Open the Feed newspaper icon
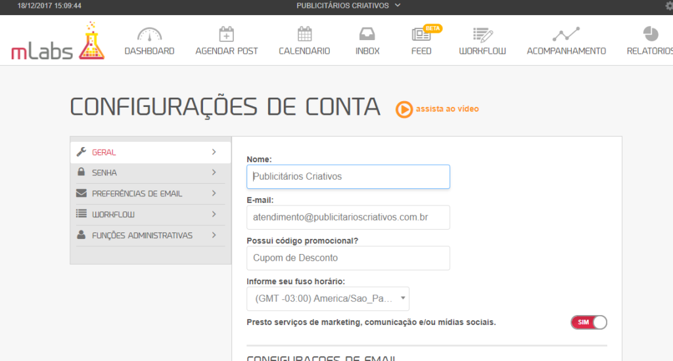The height and width of the screenshot is (361, 673). coord(421,34)
